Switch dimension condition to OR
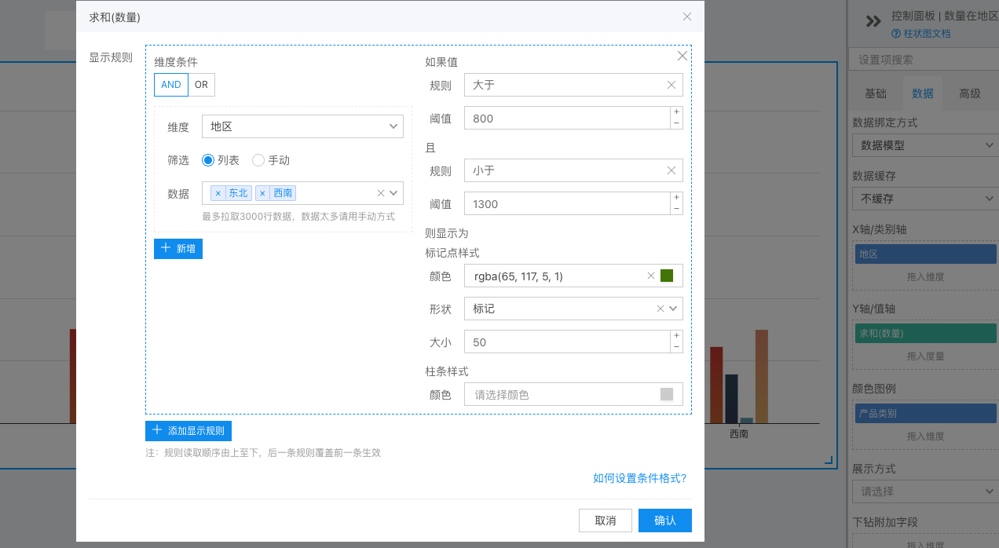The width and height of the screenshot is (999, 548). coord(201,85)
